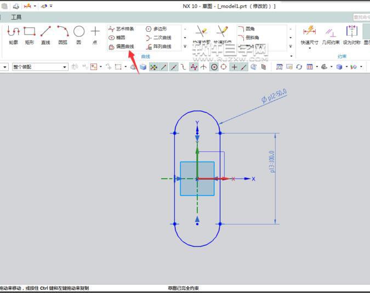Viewport: 370px width, 293px height.
Task: Choose Chamfer (倒斜角) command
Action: coord(248,37)
